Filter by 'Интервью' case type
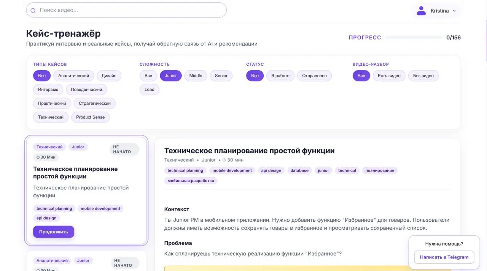The image size is (487, 271). [48, 90]
